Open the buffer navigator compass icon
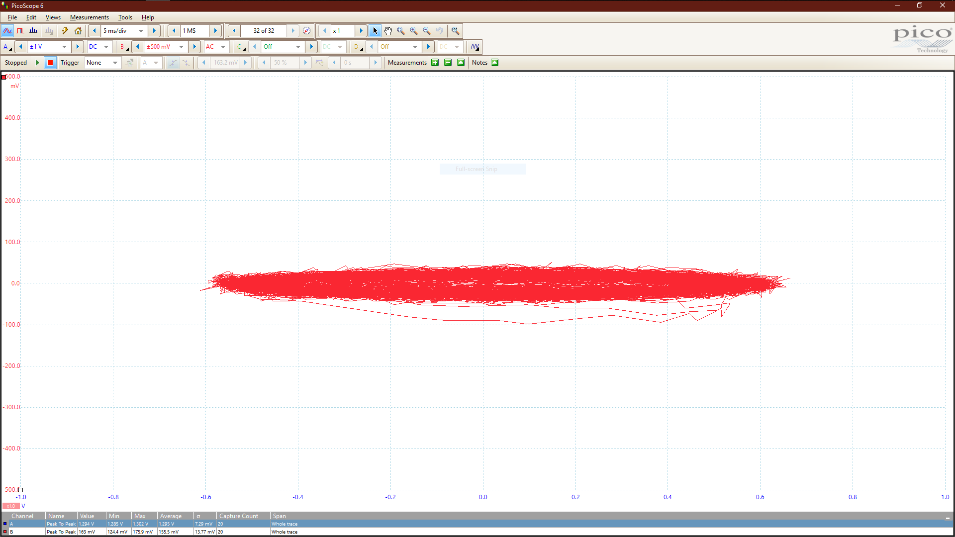The image size is (955, 537). click(x=307, y=31)
